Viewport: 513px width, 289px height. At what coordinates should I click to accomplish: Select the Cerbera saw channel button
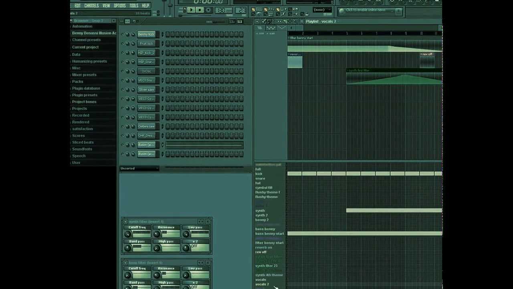[x=146, y=126]
